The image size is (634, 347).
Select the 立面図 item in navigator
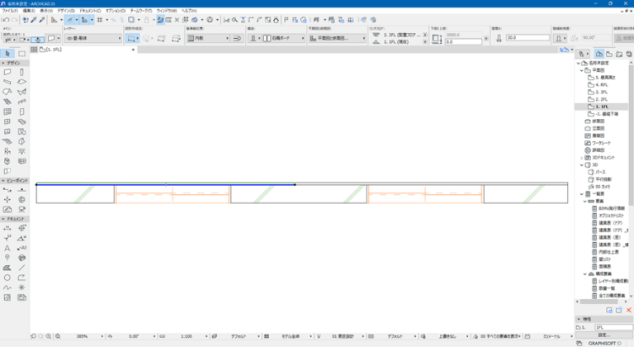pos(598,128)
